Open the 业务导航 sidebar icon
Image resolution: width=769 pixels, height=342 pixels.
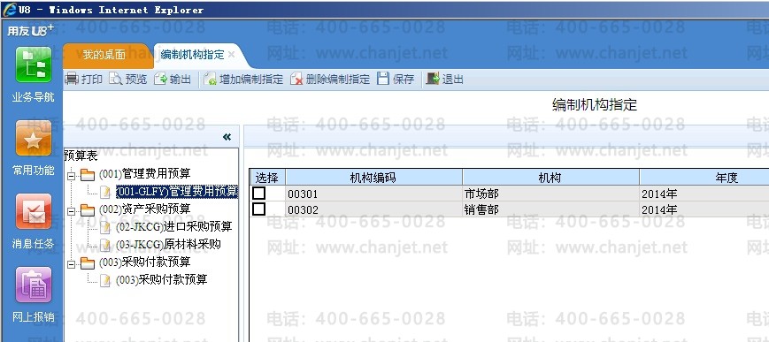click(33, 65)
